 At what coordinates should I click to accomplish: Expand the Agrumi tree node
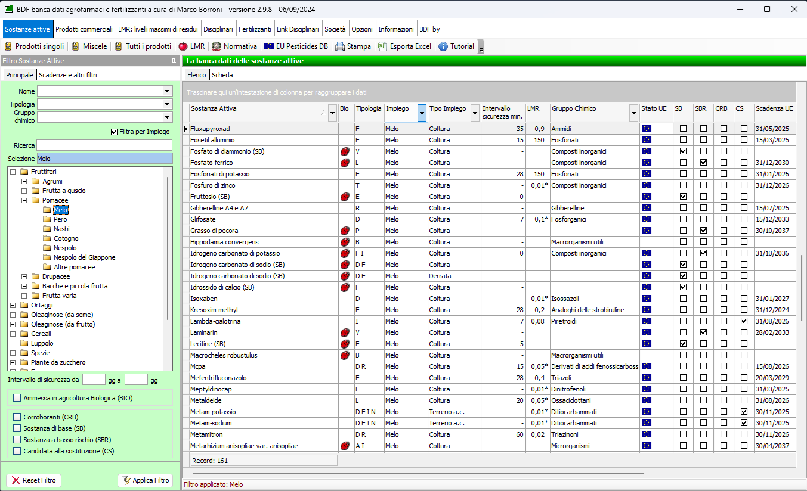click(24, 181)
